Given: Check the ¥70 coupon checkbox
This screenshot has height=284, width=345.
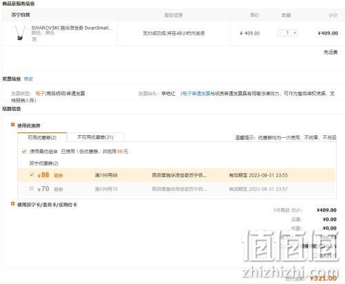Looking at the screenshot, I should coord(32,189).
